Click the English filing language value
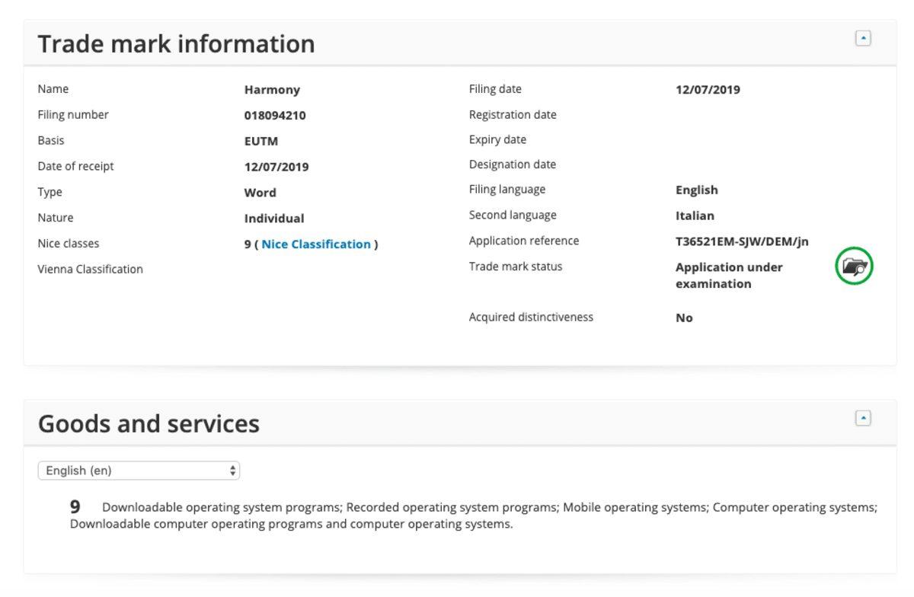Screen dimensions: 914x597 click(x=696, y=190)
